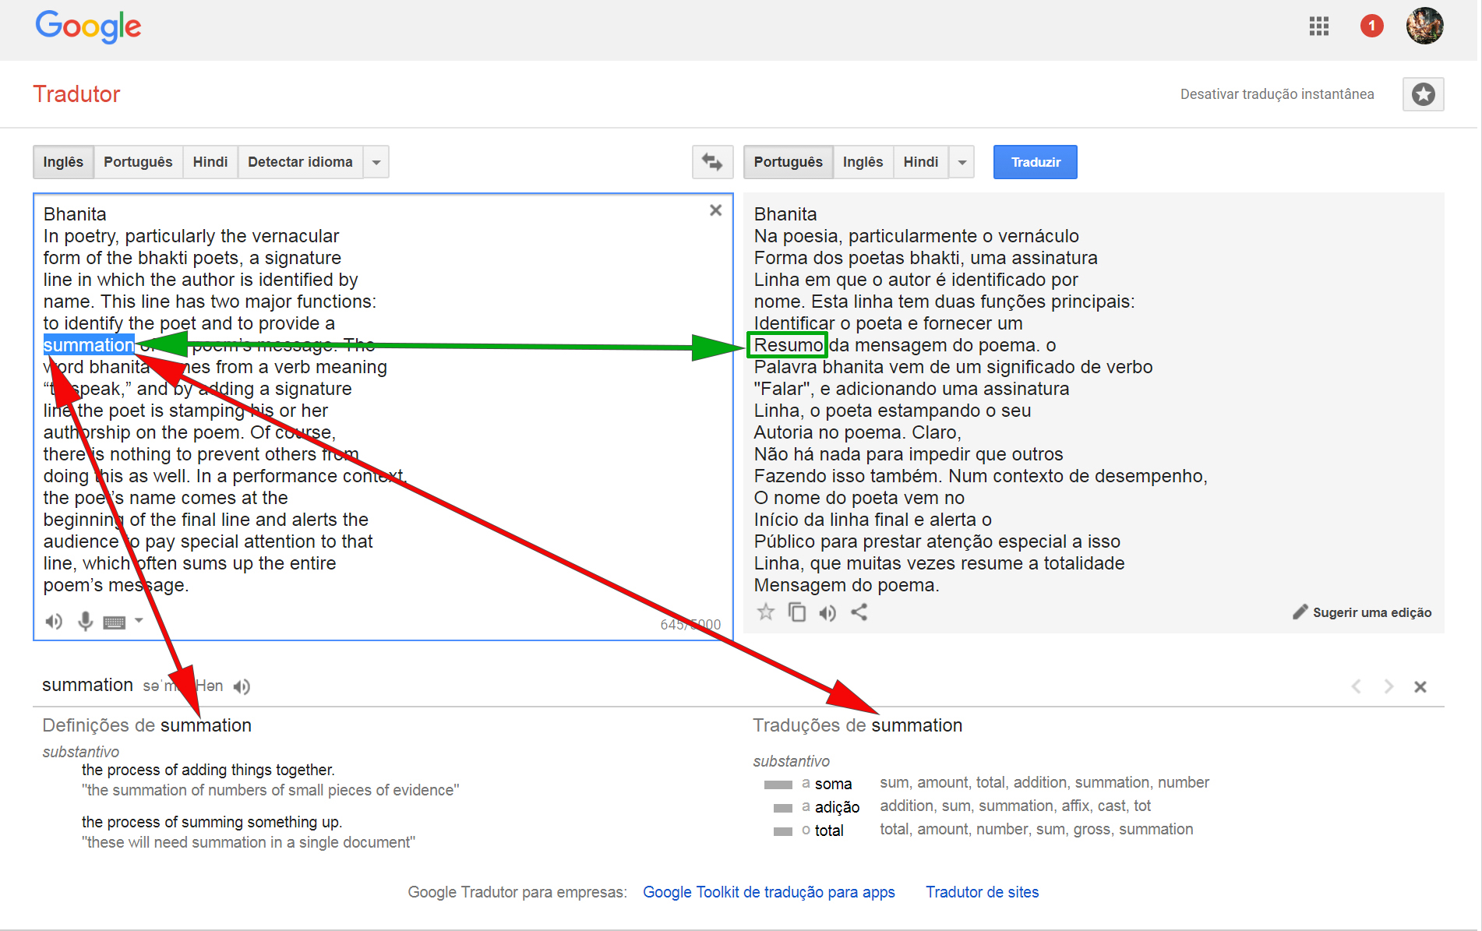The image size is (1482, 931).
Task: Open Tradutor de sites link
Action: click(982, 892)
